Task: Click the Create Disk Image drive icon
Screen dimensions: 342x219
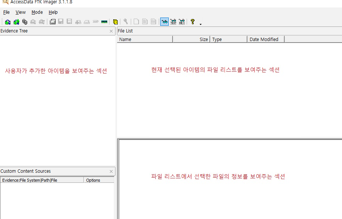Action: (53, 22)
